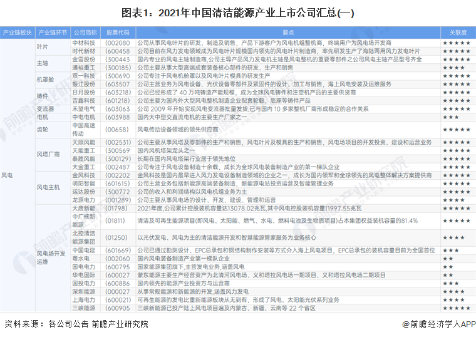
Task: Click company name 泰胜风能
Action: tap(83, 158)
